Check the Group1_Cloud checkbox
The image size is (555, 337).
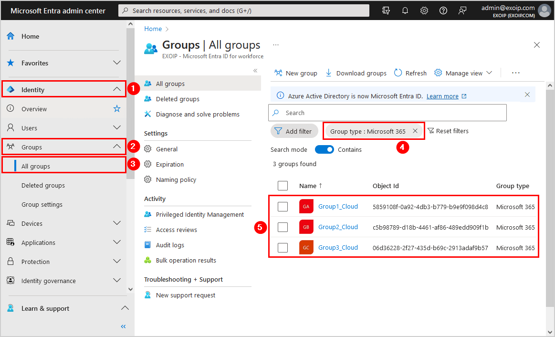pos(283,206)
